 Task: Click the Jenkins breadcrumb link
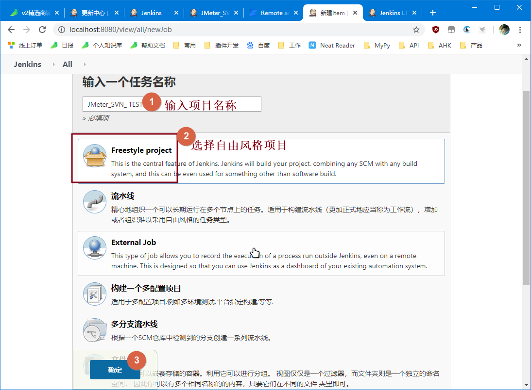click(27, 64)
